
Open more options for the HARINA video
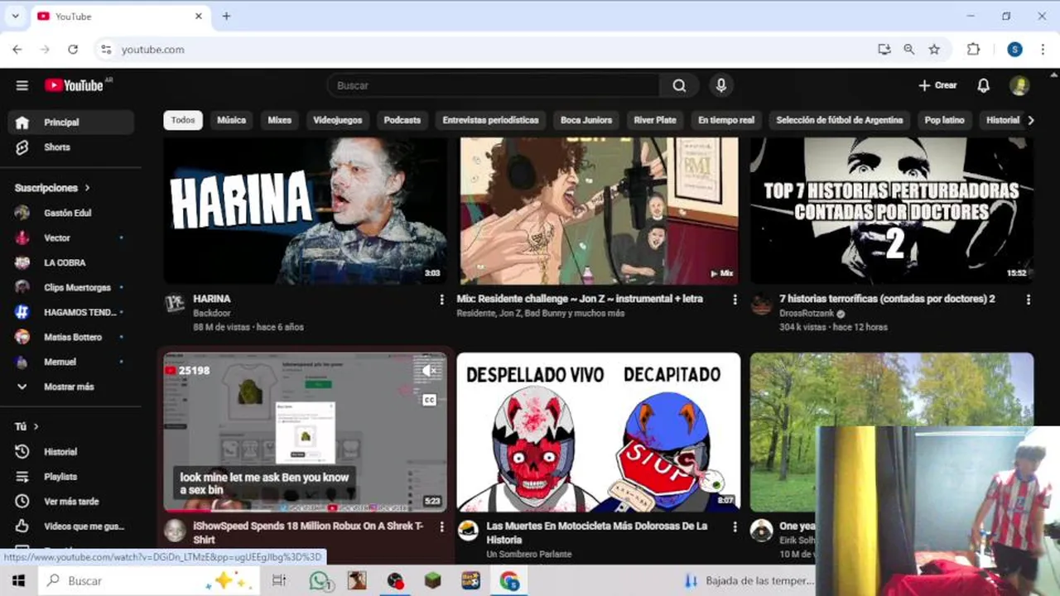441,300
